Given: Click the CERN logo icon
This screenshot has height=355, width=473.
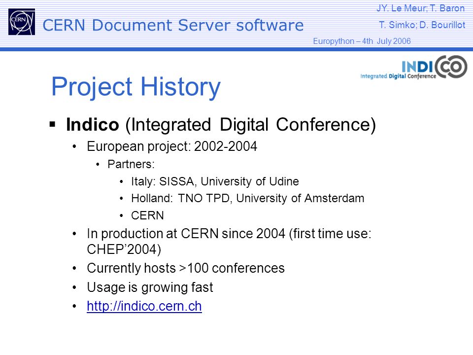Looking at the screenshot, I should 22,22.
